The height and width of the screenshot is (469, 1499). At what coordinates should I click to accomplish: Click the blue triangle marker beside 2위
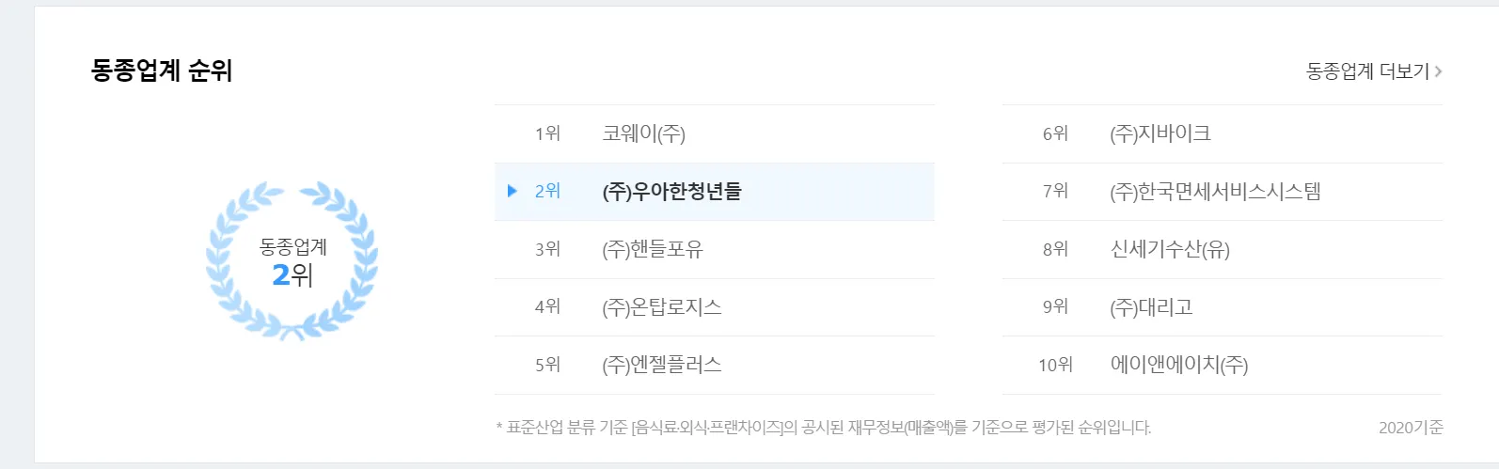(513, 191)
